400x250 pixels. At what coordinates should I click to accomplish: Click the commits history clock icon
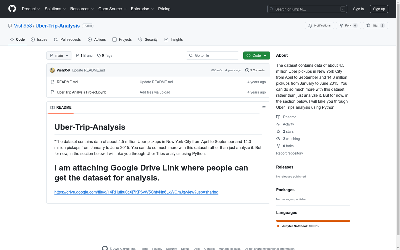[x=247, y=70]
